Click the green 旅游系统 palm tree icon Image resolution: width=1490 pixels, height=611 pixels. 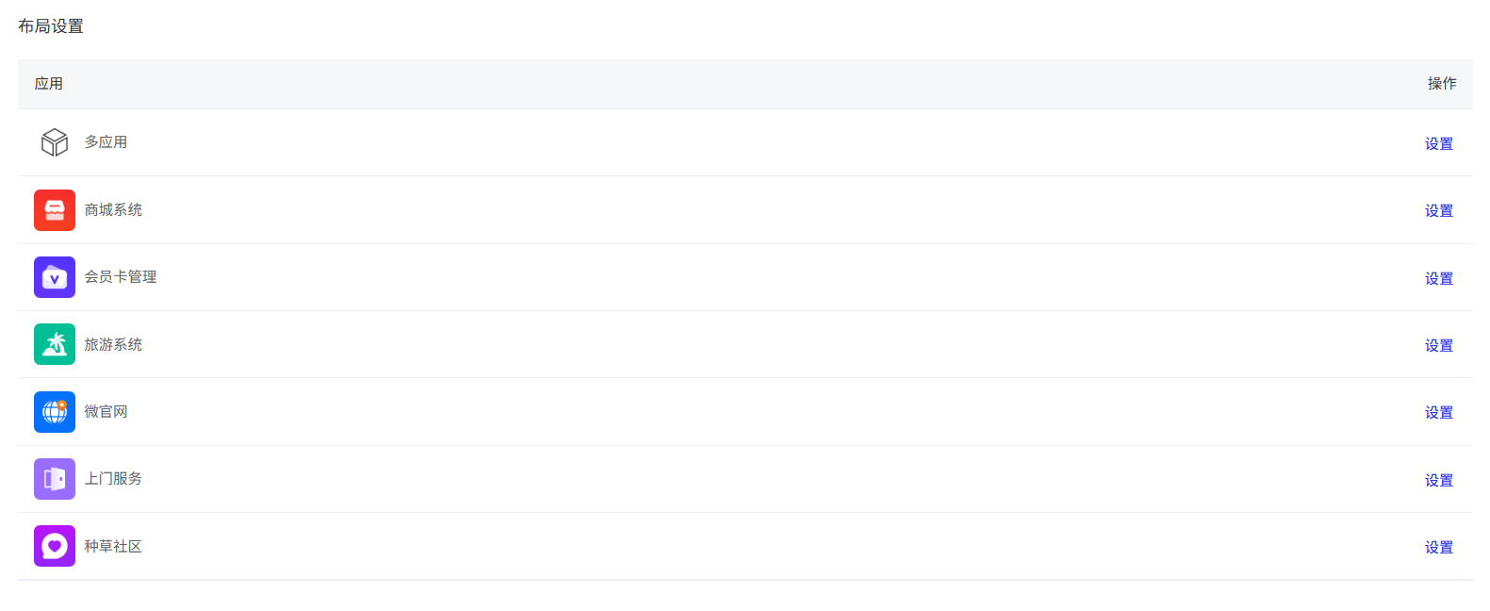(55, 344)
